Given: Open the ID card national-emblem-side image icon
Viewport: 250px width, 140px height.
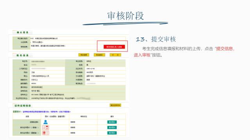Looking at the screenshot, I should tap(46, 133).
